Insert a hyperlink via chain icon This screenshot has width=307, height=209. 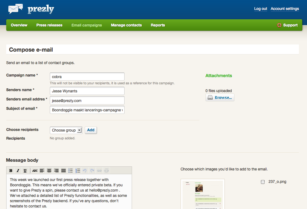99,170
